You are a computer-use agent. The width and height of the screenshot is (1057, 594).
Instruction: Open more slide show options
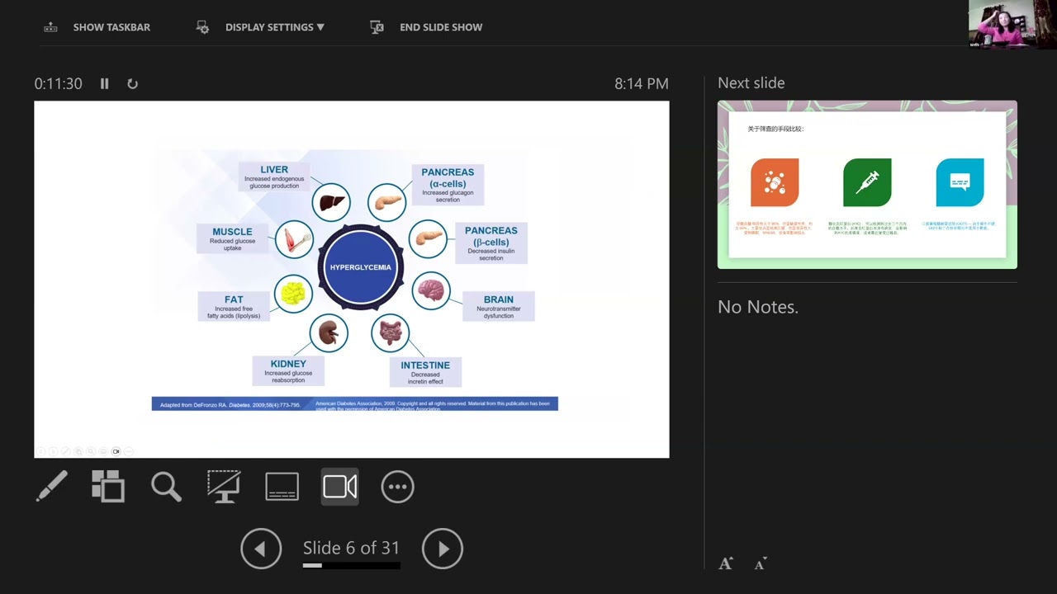397,487
